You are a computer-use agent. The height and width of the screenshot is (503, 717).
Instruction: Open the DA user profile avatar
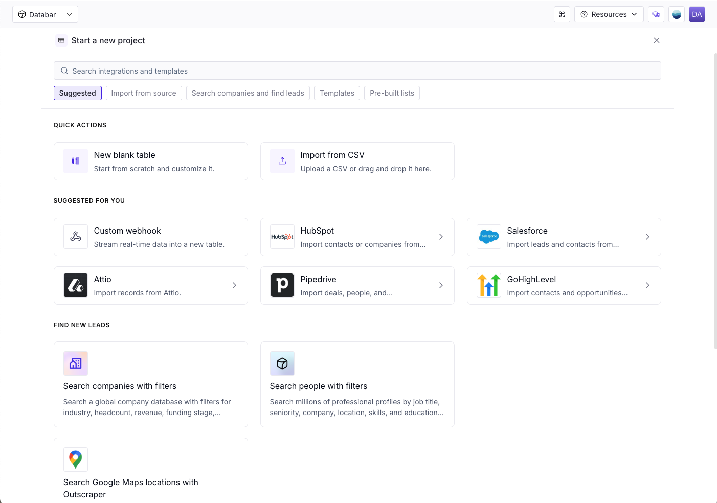coord(697,14)
